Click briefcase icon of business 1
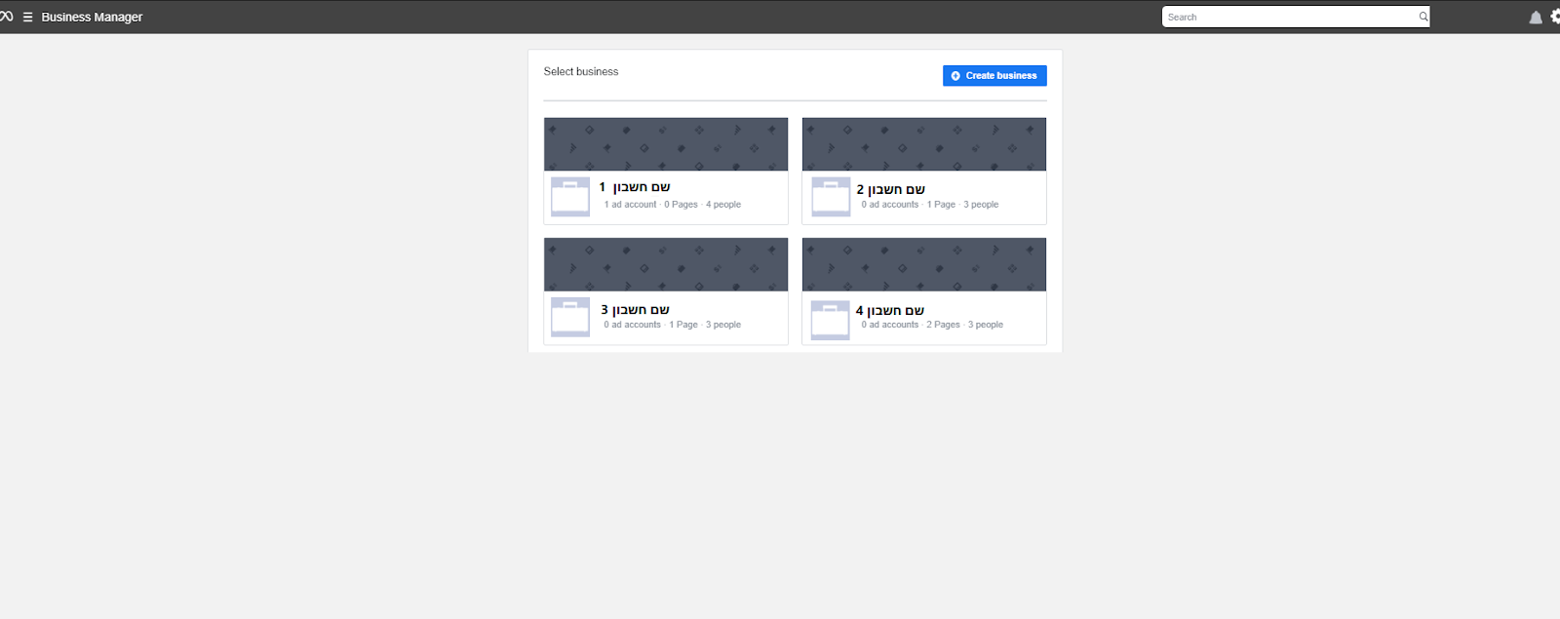Screen dimensions: 1560x619 (570, 197)
